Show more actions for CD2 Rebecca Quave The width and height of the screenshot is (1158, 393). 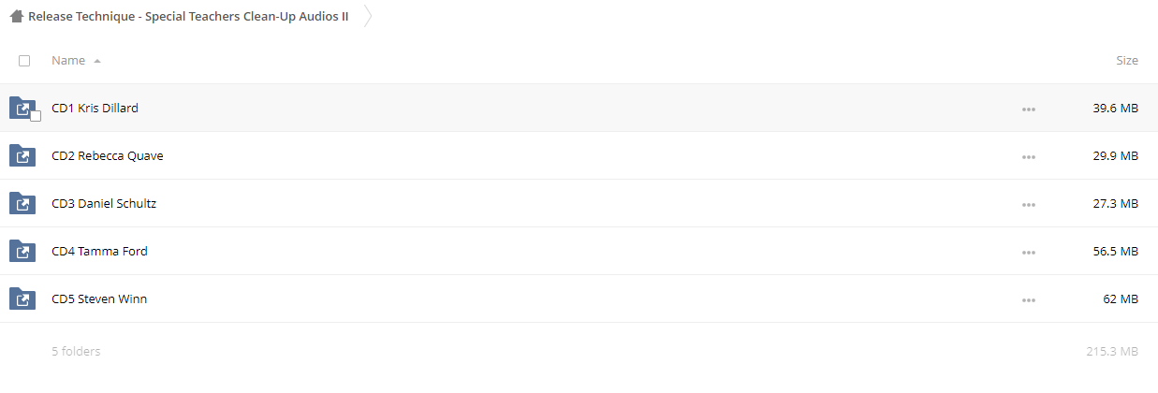(1029, 157)
